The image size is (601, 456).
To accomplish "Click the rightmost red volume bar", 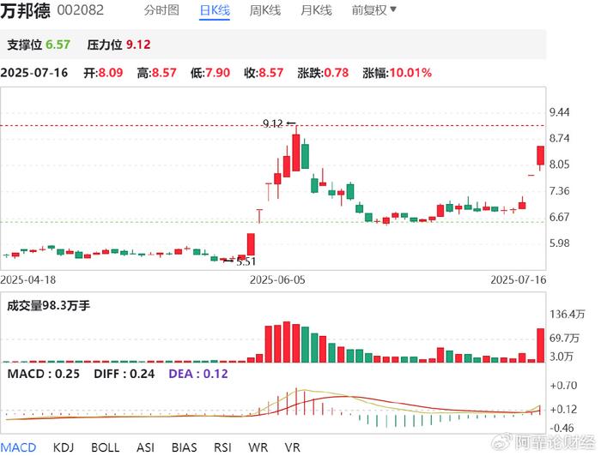I will [541, 345].
